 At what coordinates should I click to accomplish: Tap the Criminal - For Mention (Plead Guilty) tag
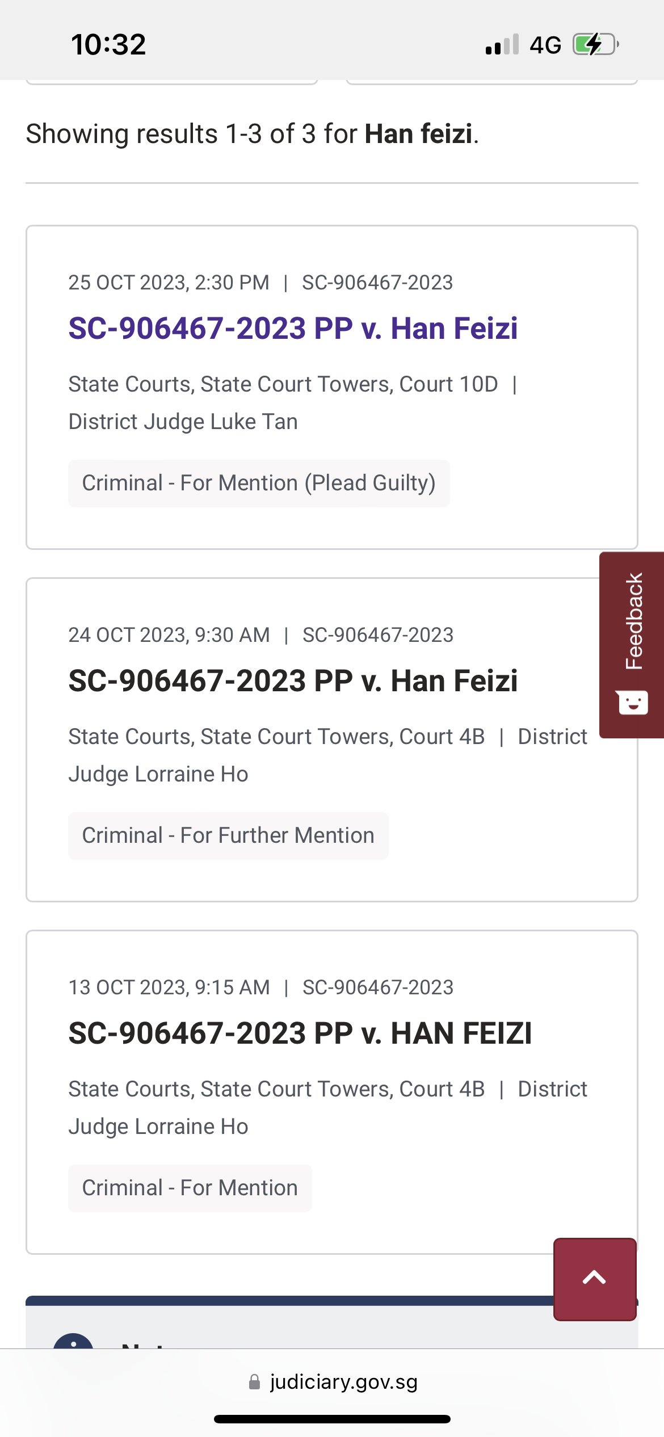pos(259,484)
